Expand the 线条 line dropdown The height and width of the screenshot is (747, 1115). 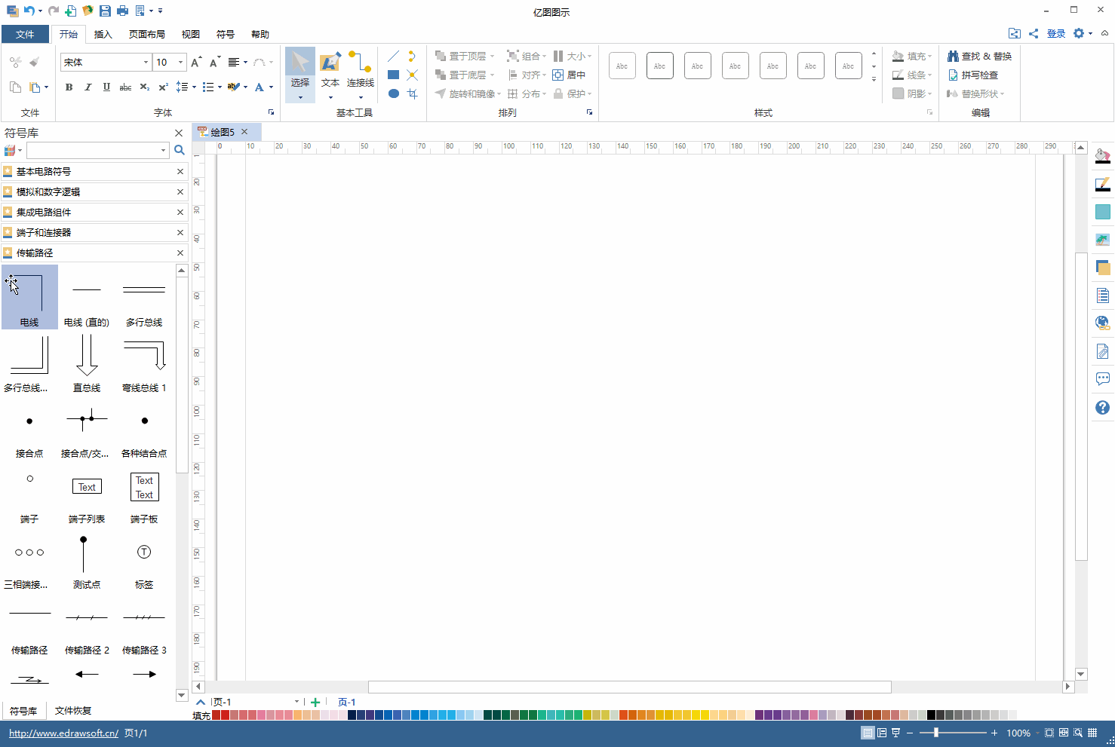[912, 75]
